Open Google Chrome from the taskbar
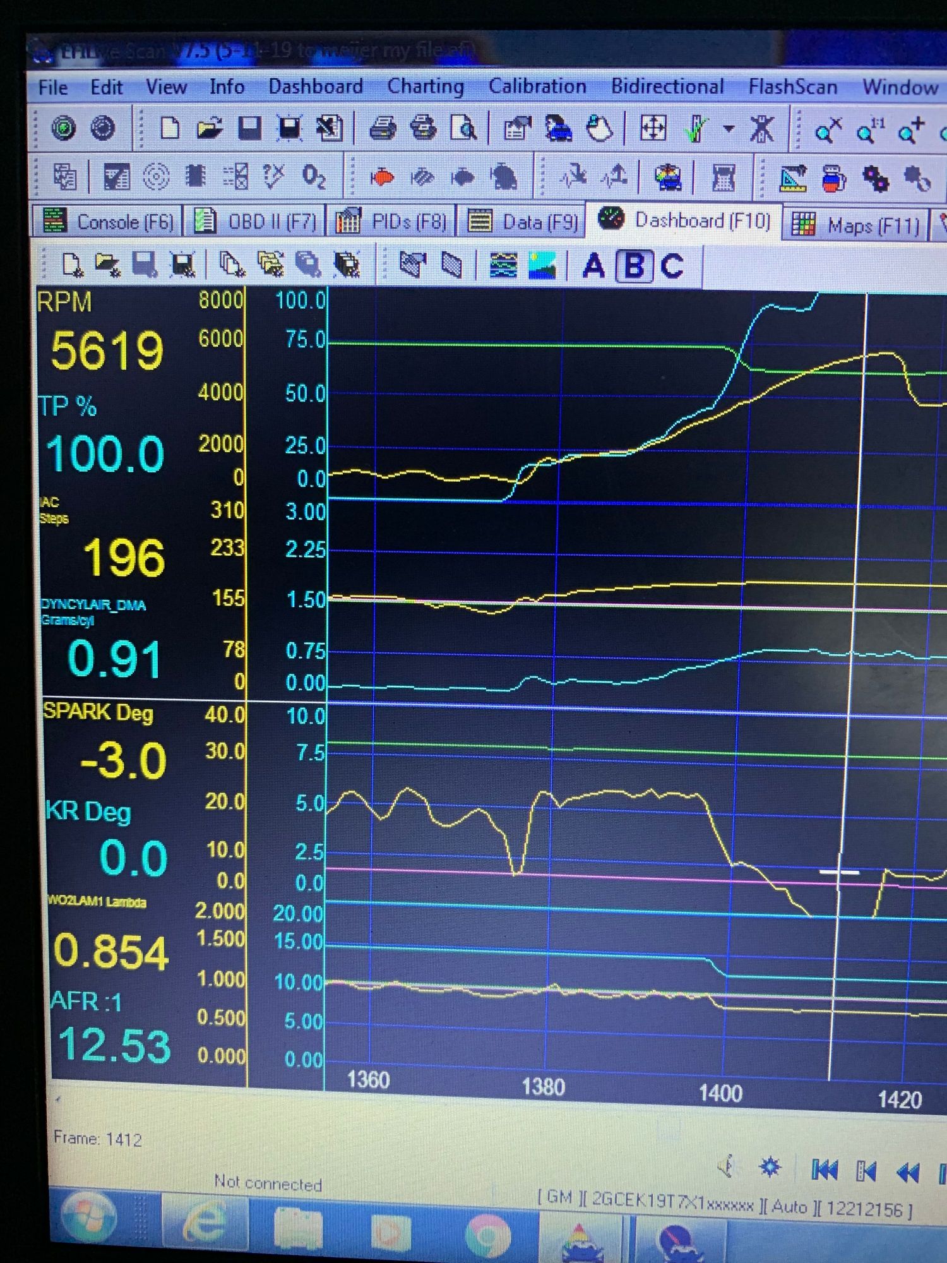 487,1233
